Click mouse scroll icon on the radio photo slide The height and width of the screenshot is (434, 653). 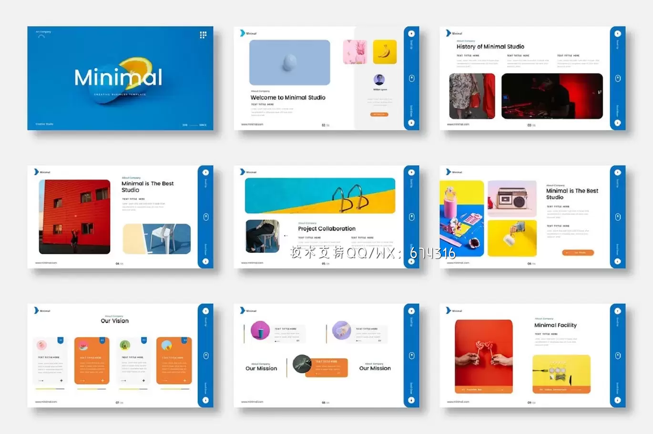[618, 217]
